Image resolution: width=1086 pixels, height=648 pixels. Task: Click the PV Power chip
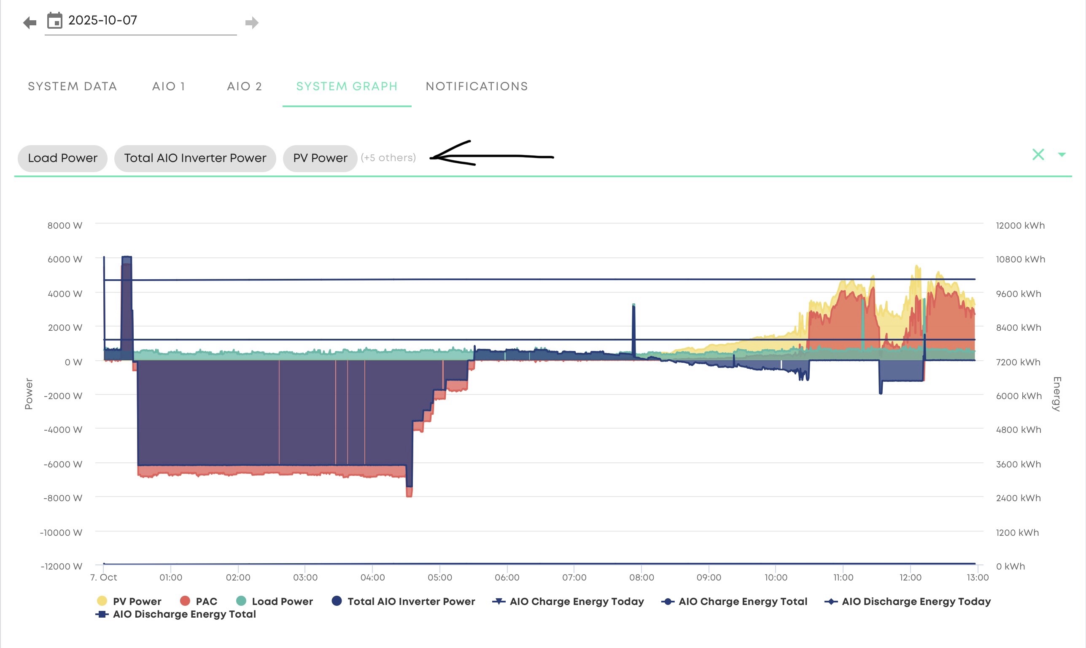[x=320, y=158]
